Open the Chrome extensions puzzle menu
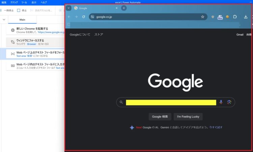253x152 pixels. click(235, 17)
